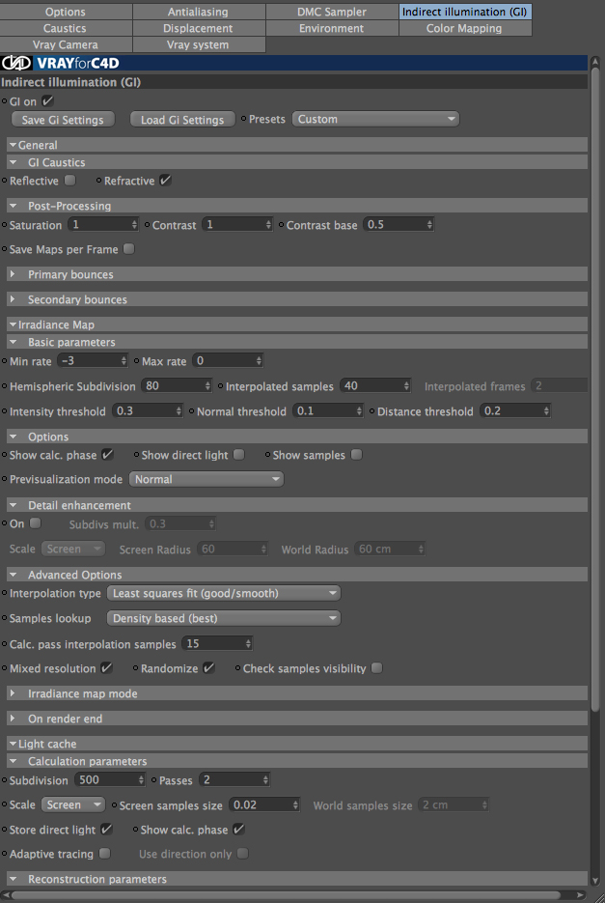This screenshot has height=903, width=605.
Task: Disable Refractive GI caustics checkbox
Action: (165, 181)
